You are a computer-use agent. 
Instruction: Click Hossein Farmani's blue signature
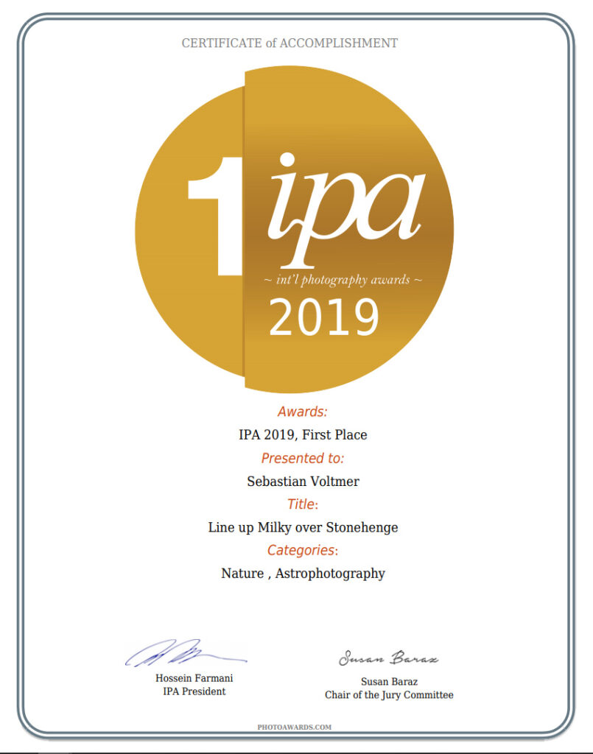[x=184, y=654]
